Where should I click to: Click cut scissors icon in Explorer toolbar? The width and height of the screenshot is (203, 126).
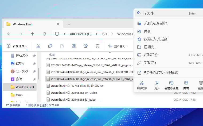(x=38, y=46)
